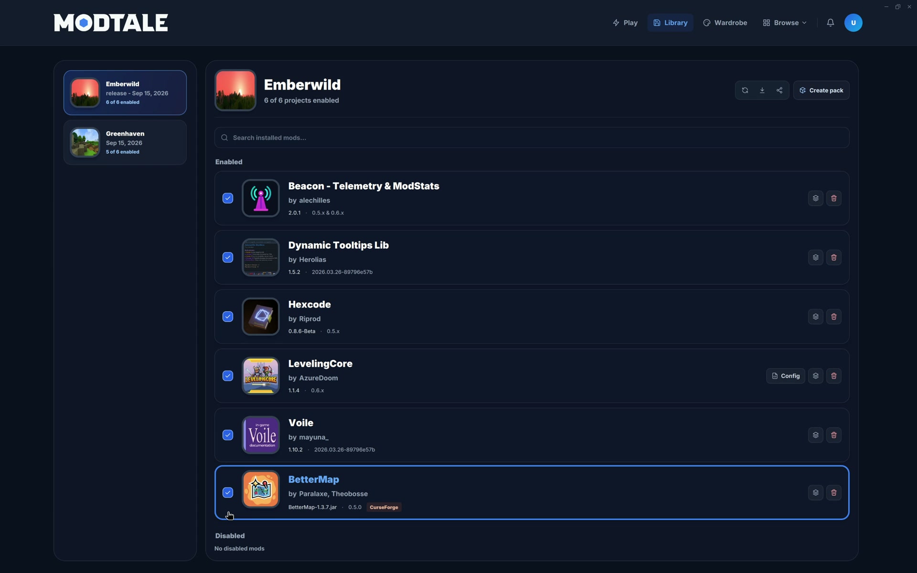Click the Beacon mod thumbnail icon
This screenshot has width=917, height=573.
[261, 198]
